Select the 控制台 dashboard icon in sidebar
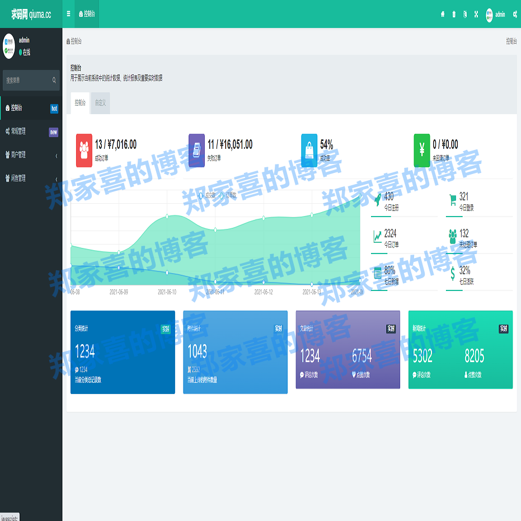This screenshot has width=521, height=521. click(7, 109)
